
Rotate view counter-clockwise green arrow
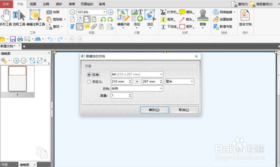coord(103,19)
